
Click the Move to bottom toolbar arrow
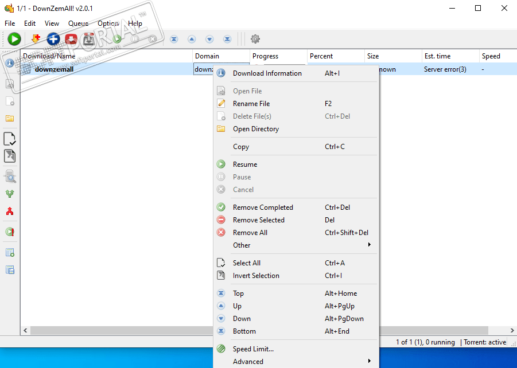[227, 39]
